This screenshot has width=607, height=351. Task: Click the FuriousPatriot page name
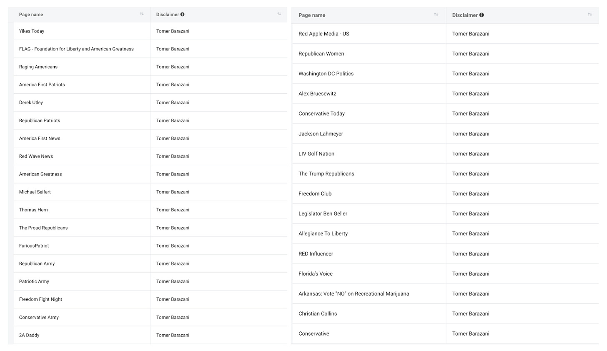[34, 246]
